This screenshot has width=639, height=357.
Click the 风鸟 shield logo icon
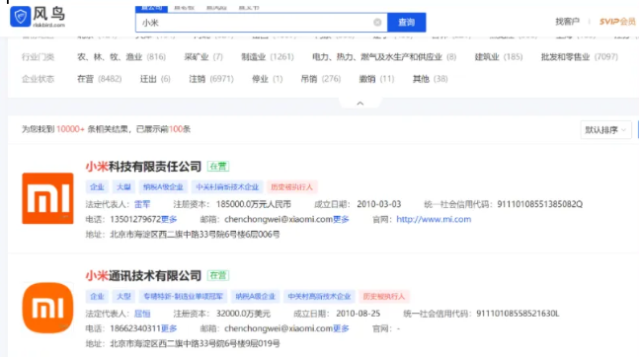pos(21,17)
